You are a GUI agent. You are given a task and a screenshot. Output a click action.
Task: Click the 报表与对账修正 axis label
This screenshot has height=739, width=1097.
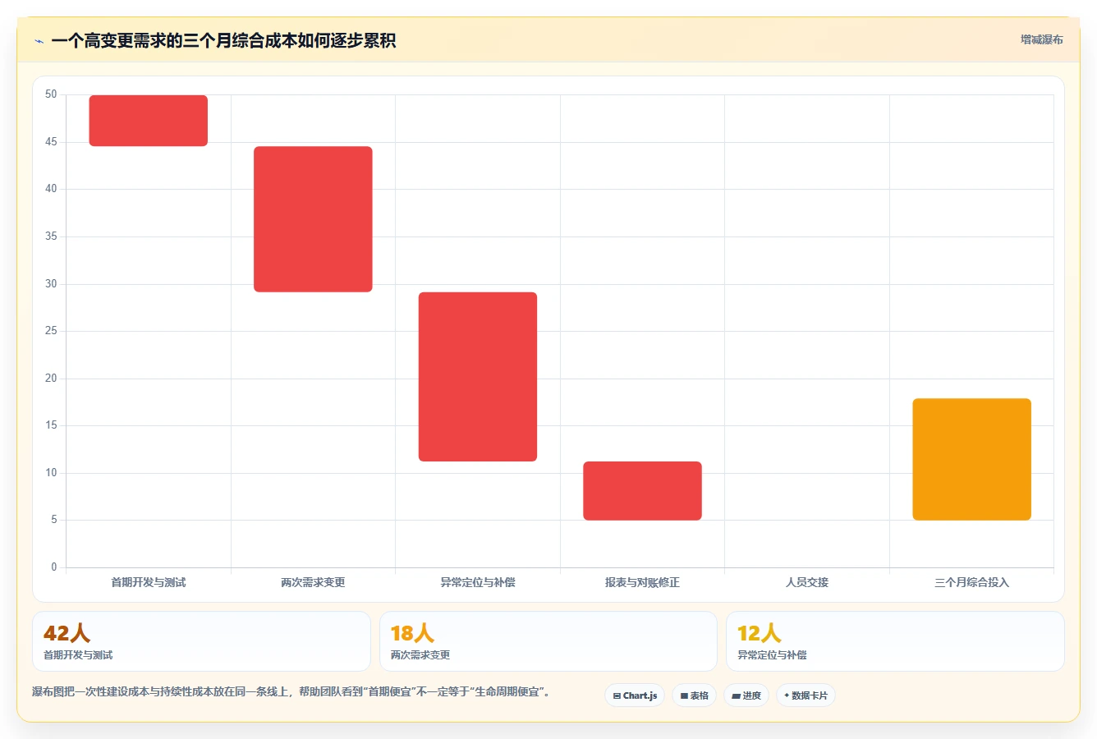point(642,582)
